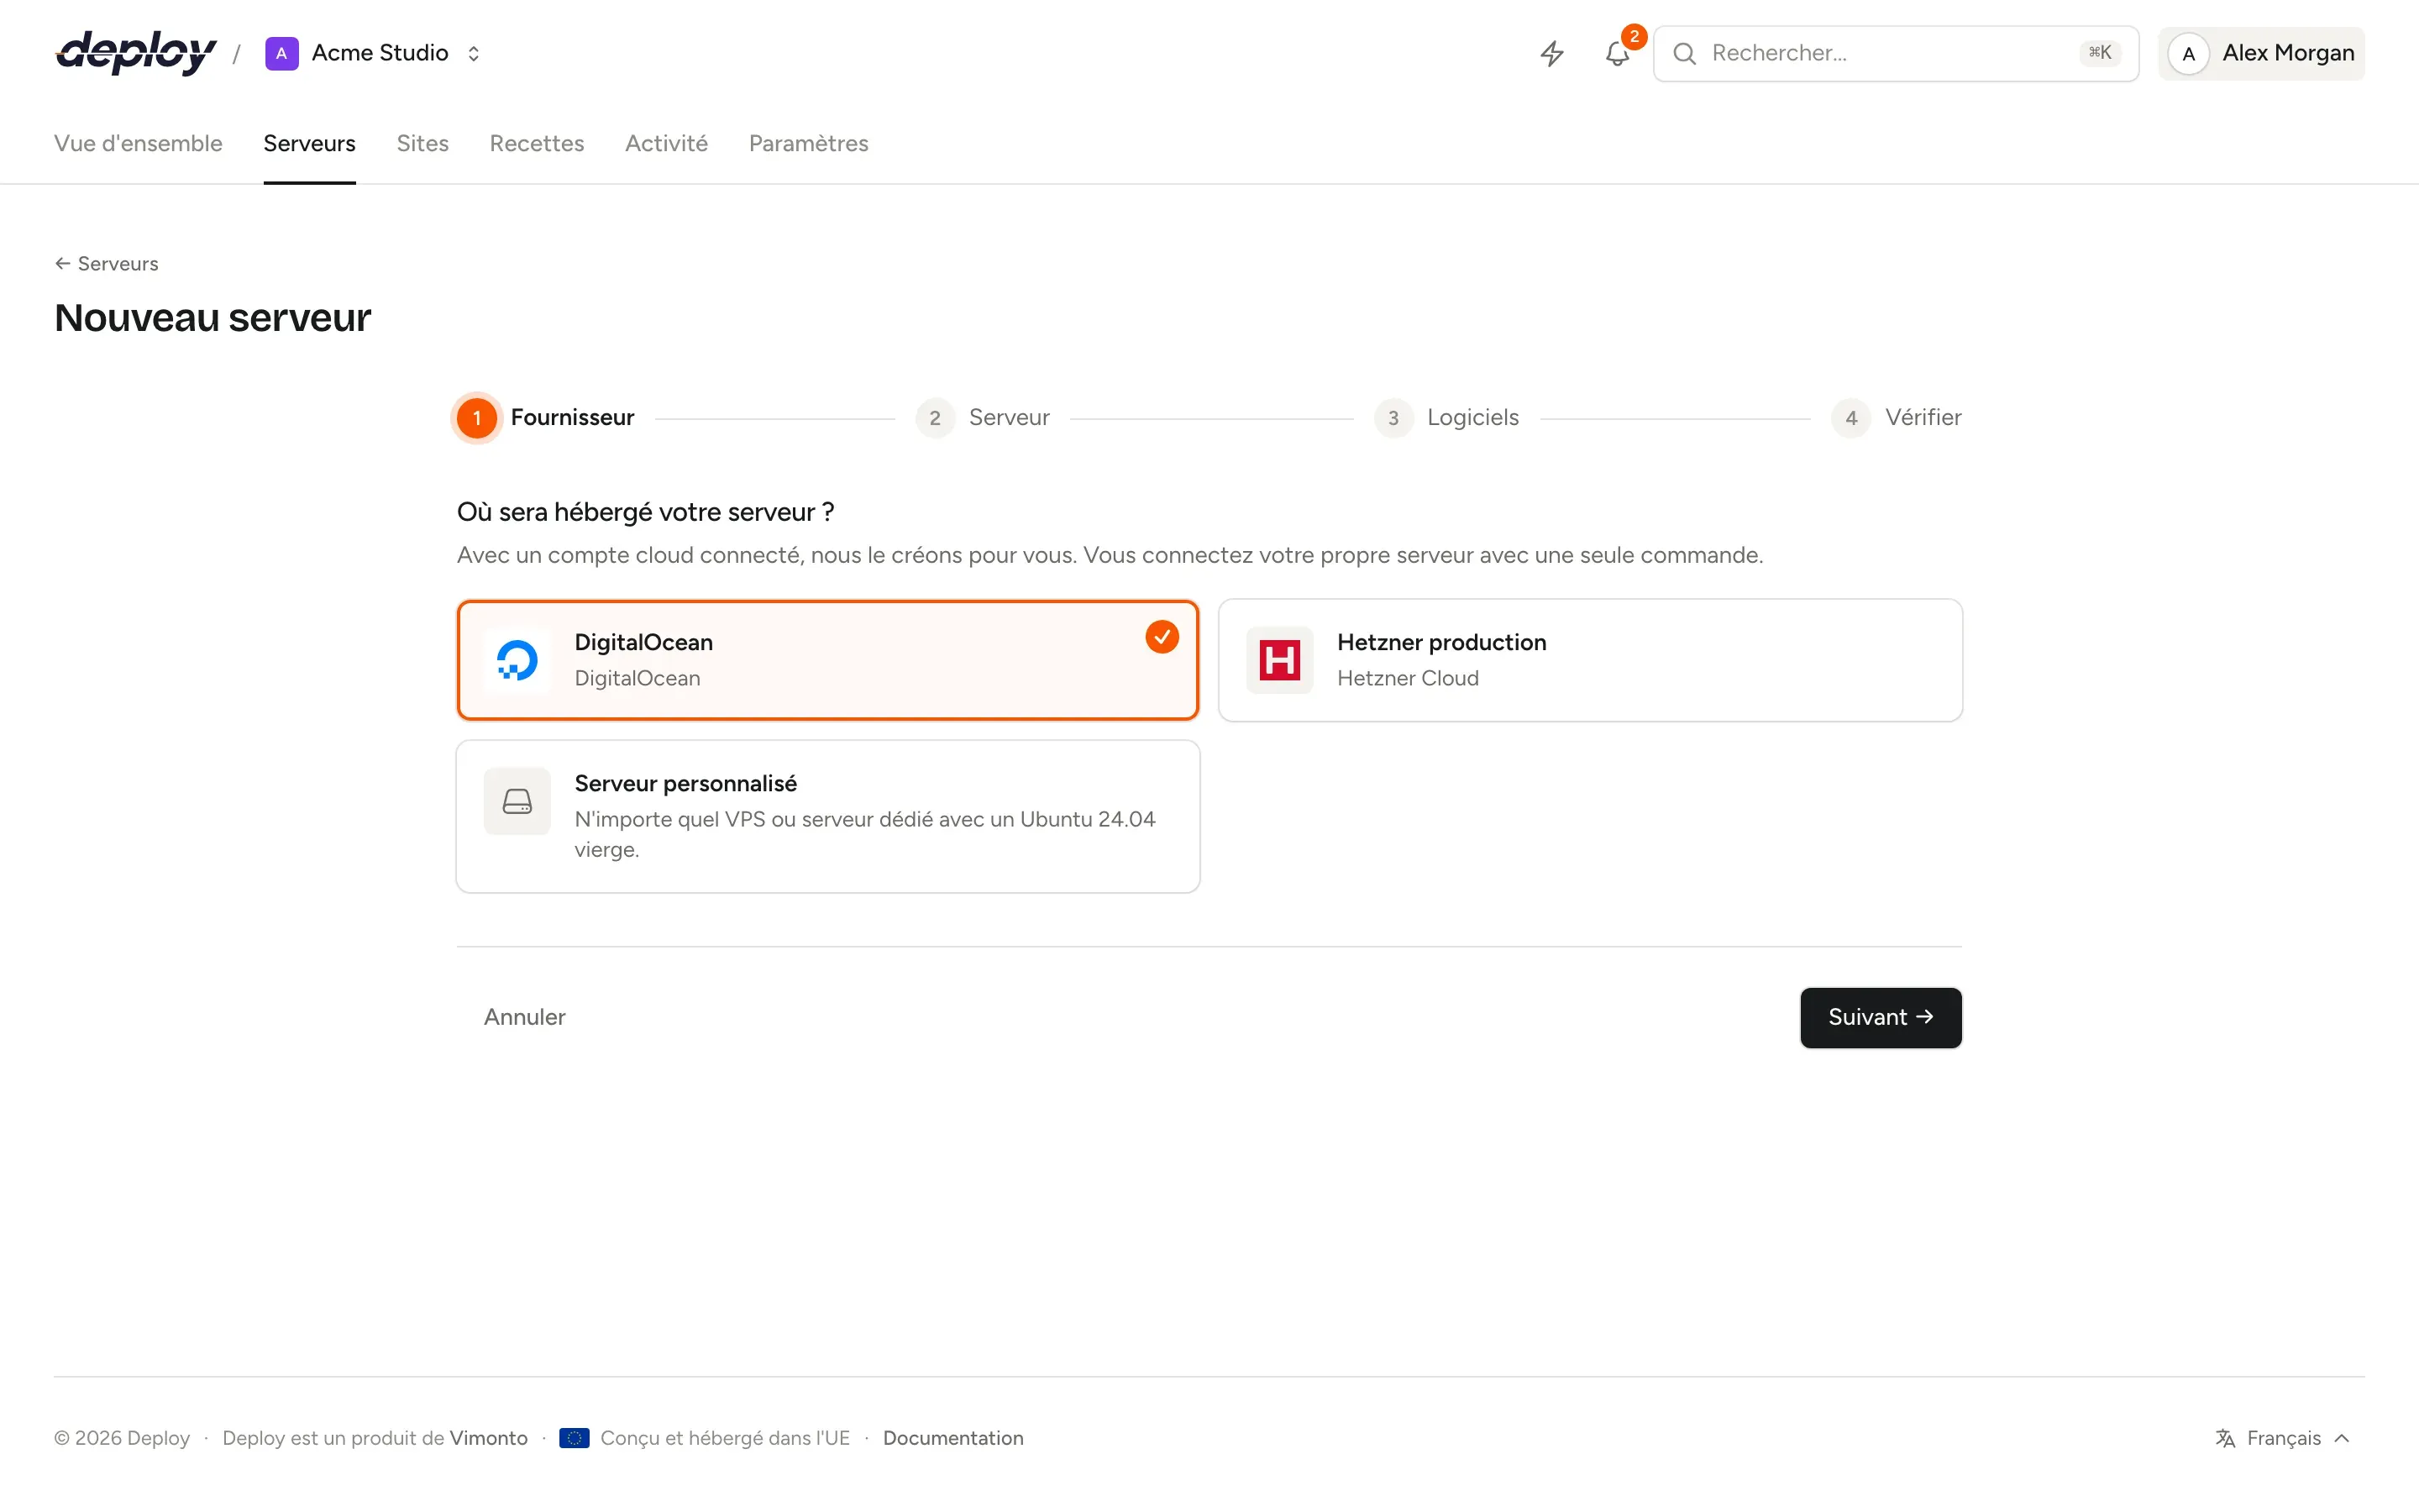Click the Annuler button

[x=525, y=1017]
